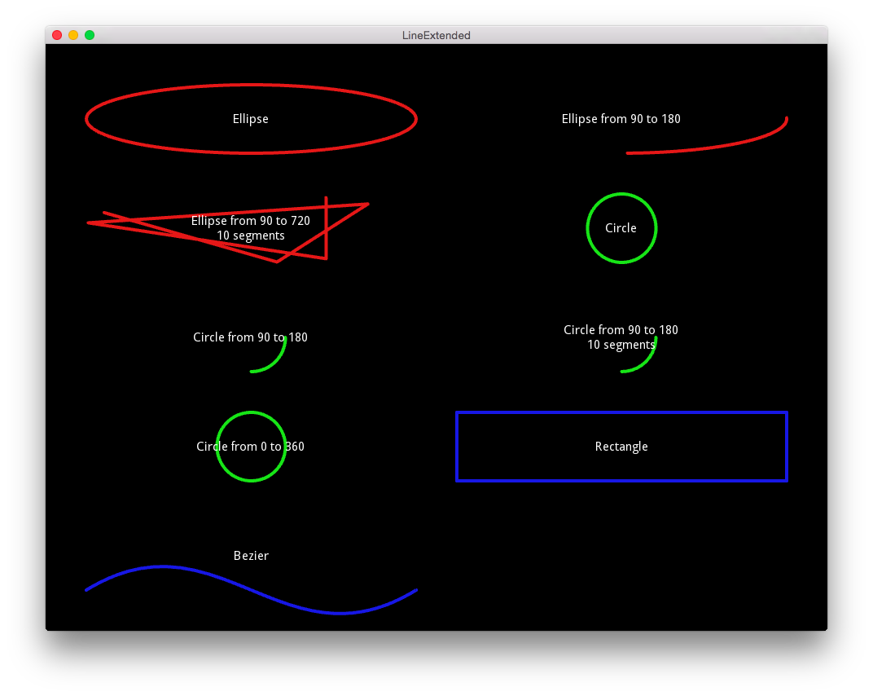The image size is (873, 696).
Task: Click the 'Bezier' label
Action: click(x=251, y=556)
